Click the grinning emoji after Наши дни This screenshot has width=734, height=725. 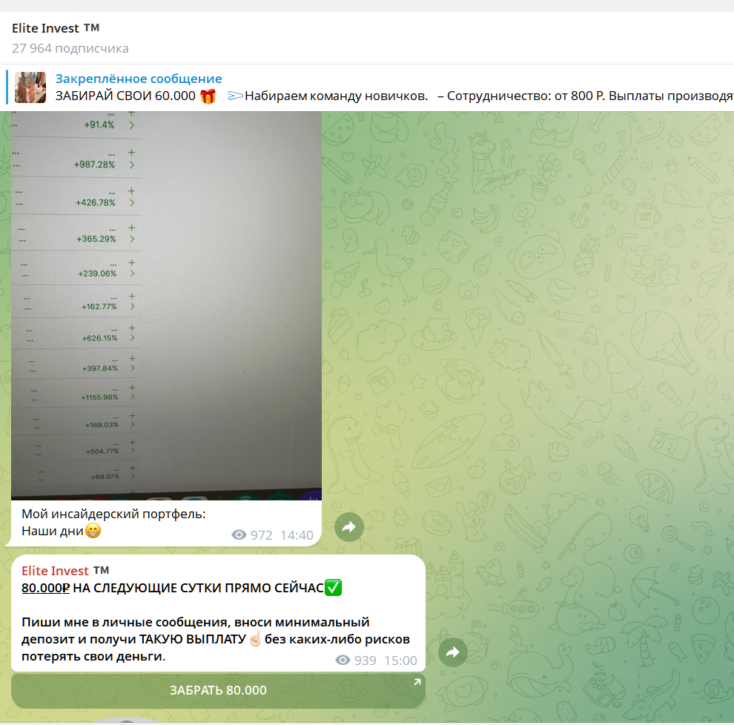(x=93, y=531)
